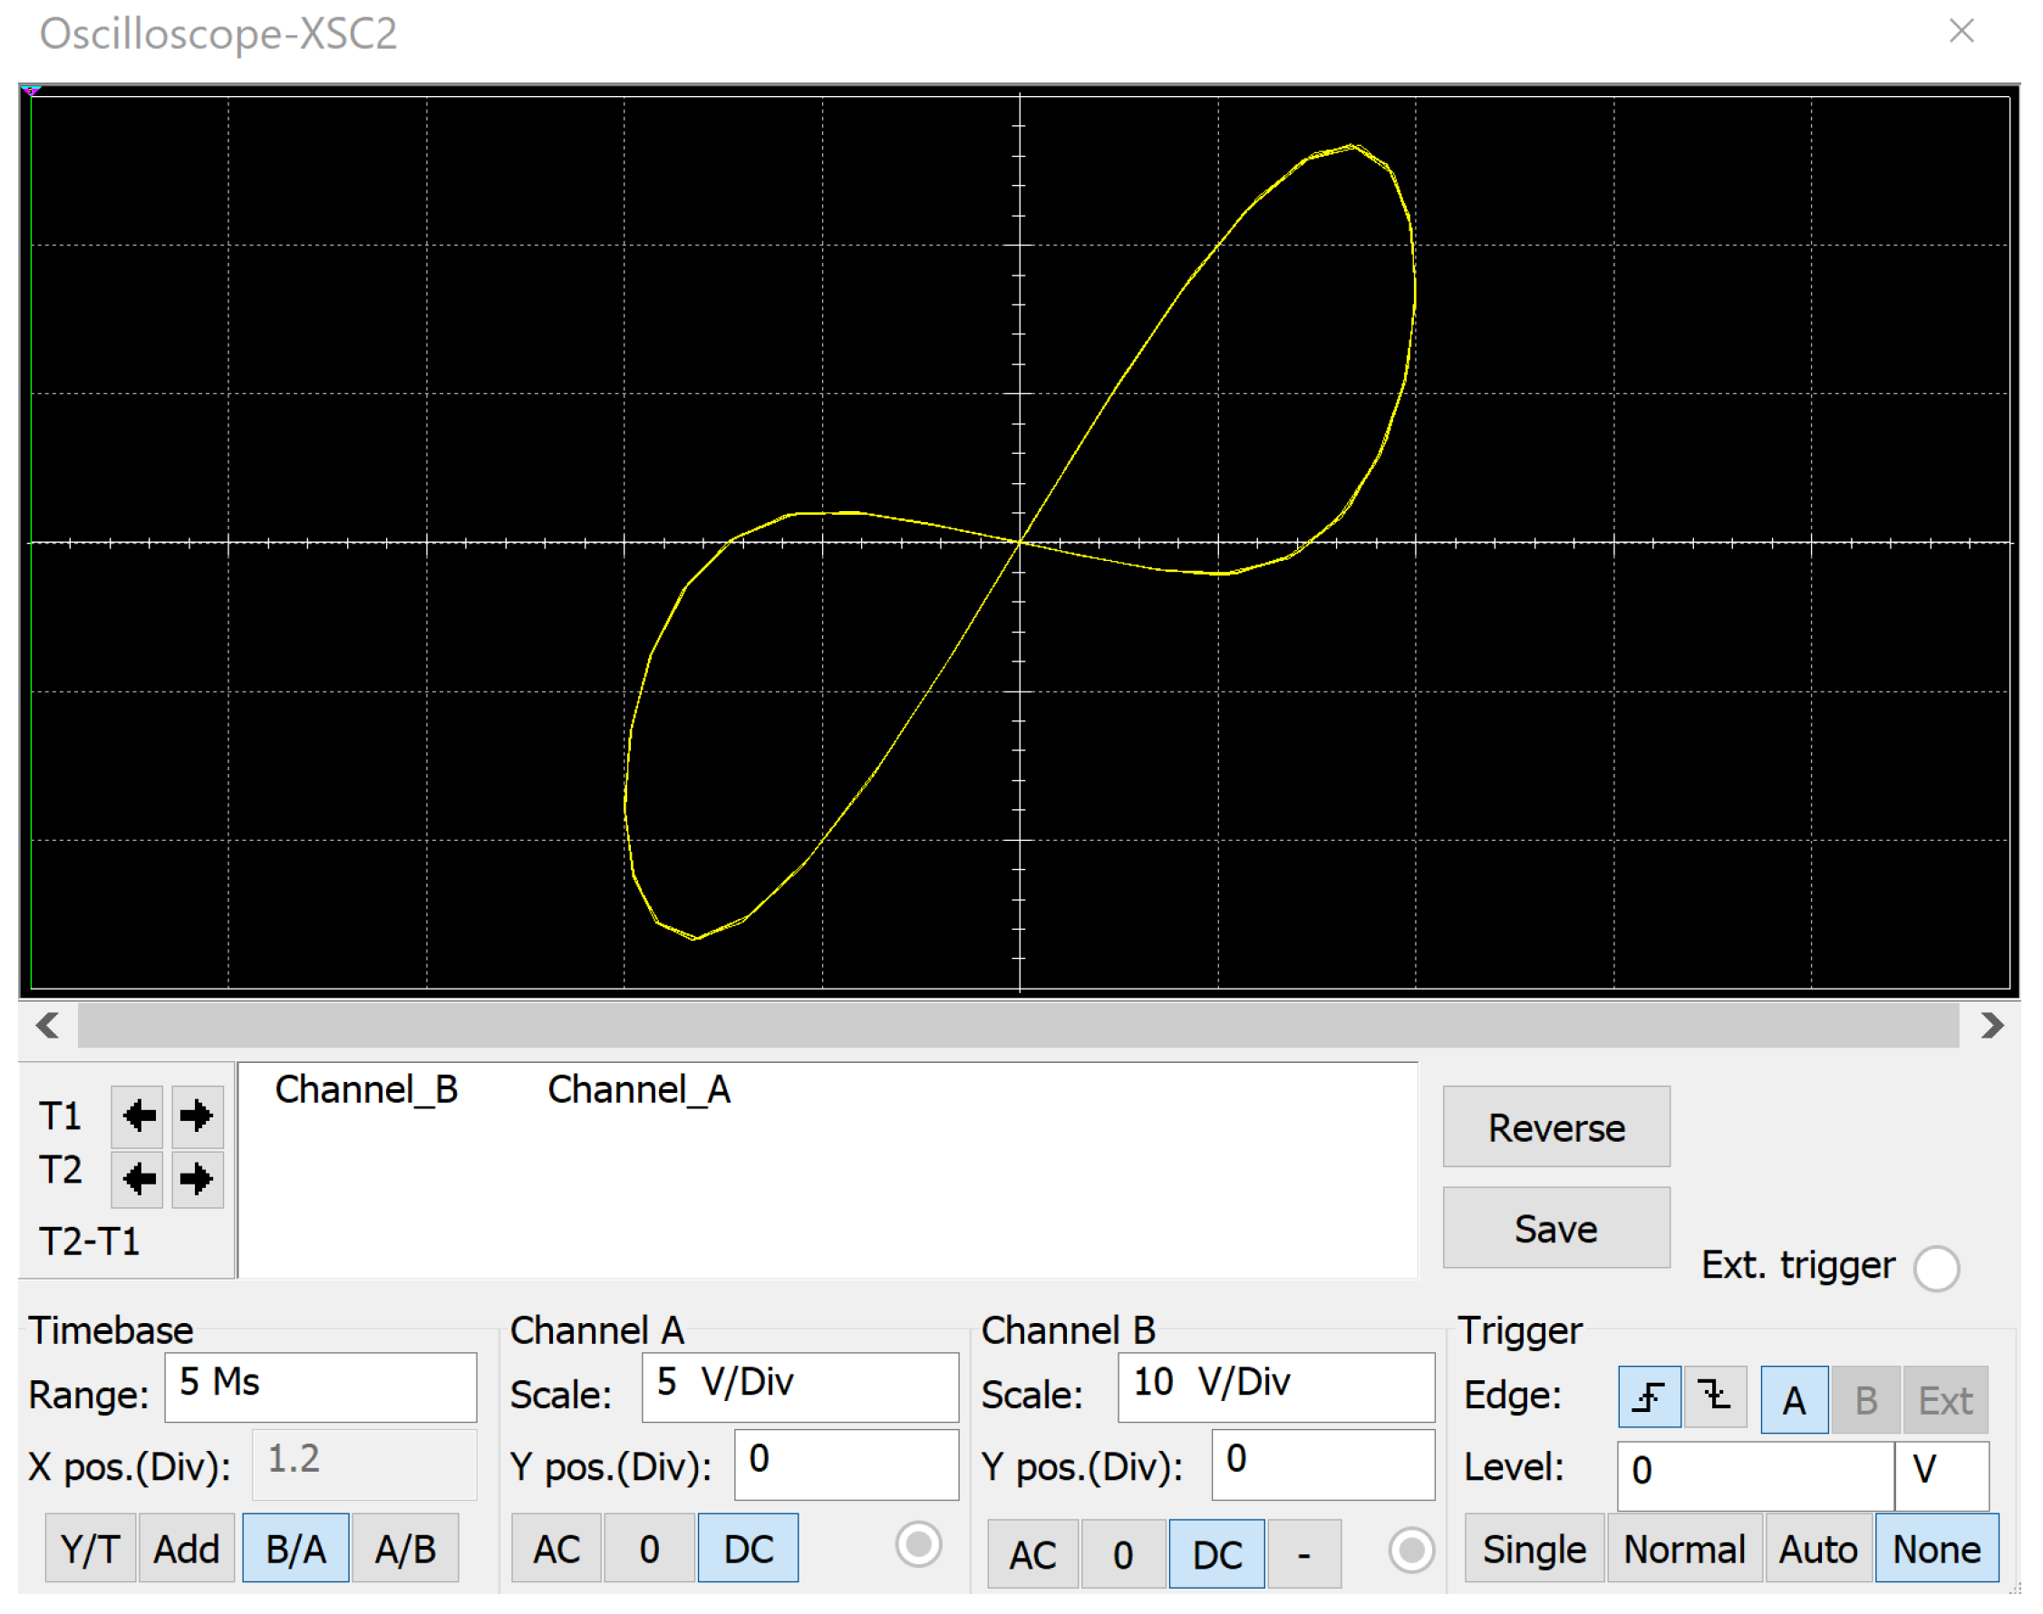2043x1614 pixels.
Task: Switch timebase to Y/T mode
Action: [x=91, y=1549]
